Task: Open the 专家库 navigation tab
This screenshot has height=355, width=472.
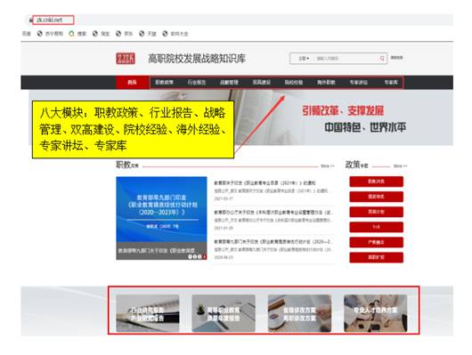Action: [391, 82]
